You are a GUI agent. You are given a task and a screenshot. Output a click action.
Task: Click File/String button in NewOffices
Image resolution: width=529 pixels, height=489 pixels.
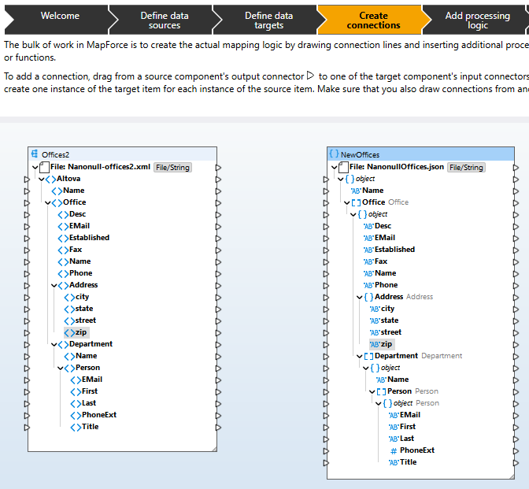466,167
